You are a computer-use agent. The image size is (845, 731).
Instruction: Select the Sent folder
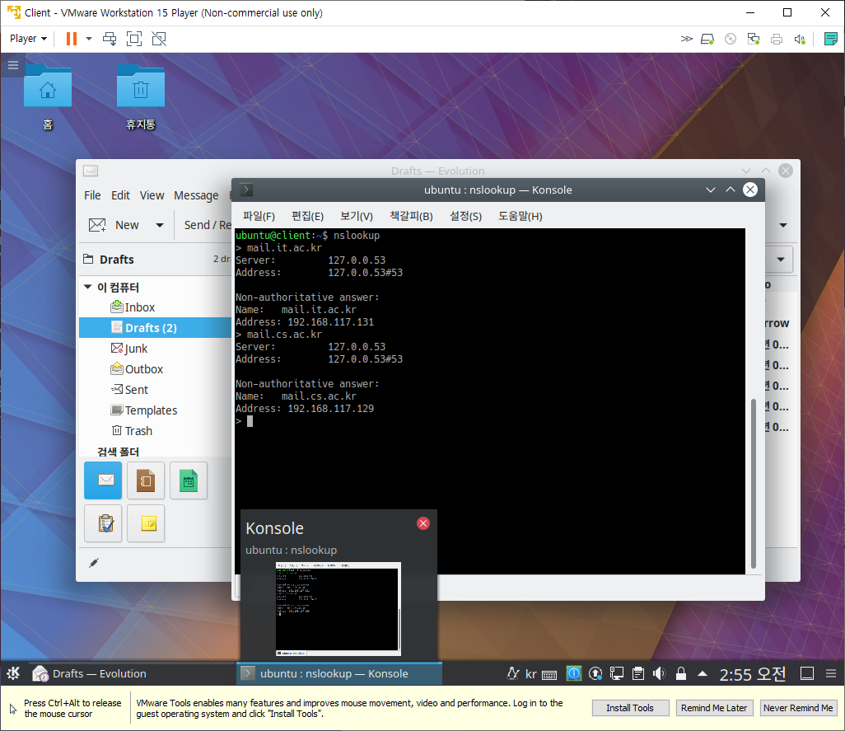point(155,390)
